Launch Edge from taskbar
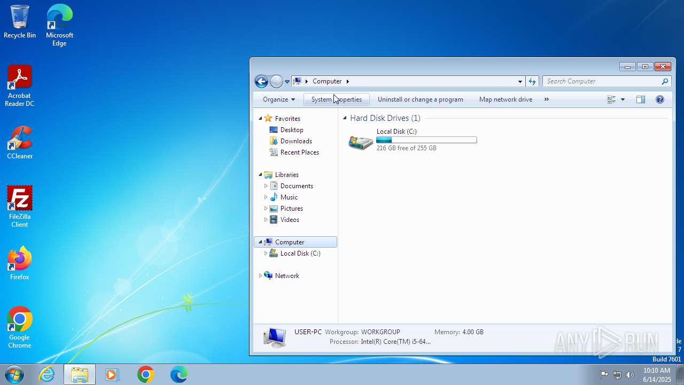Screen dimensions: 684x385 click(178, 375)
